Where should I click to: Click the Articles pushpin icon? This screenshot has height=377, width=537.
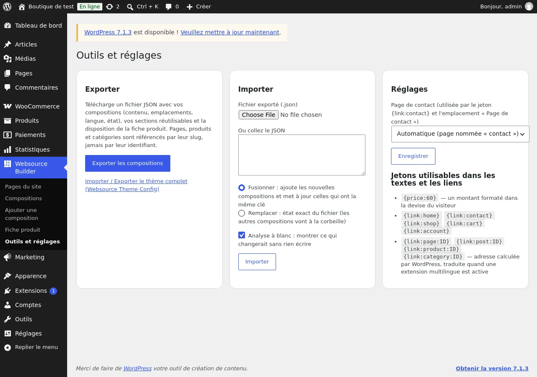[8, 44]
